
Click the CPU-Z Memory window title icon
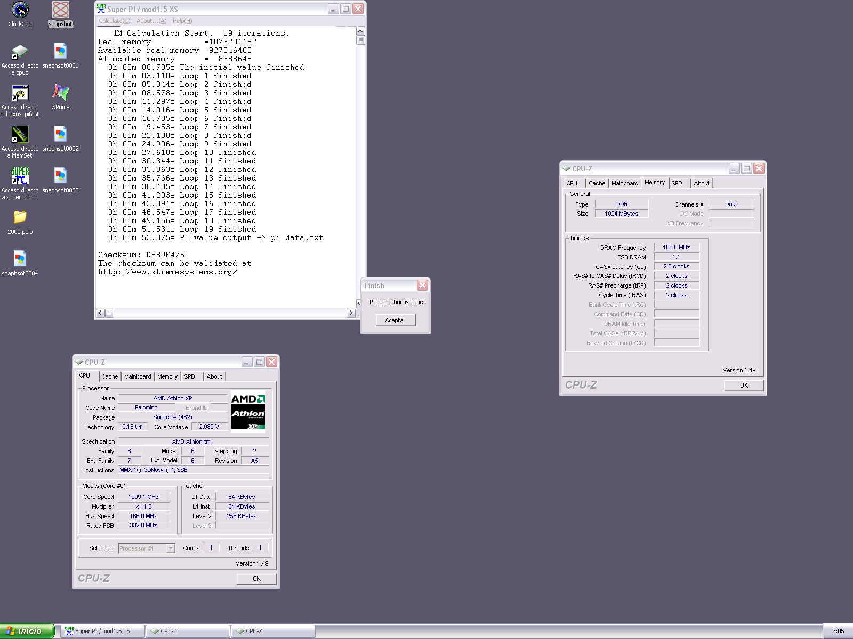pos(566,168)
